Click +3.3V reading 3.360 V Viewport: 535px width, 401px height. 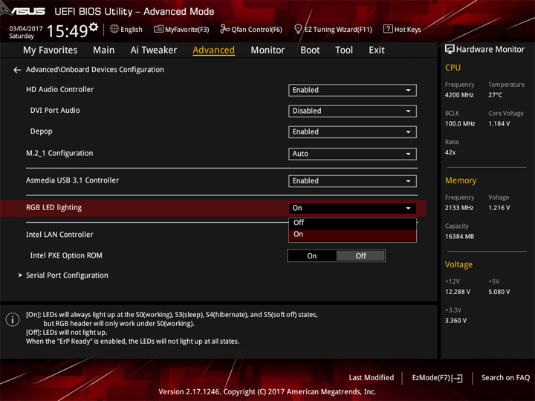455,321
